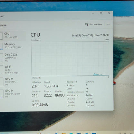The height and width of the screenshot is (134, 134).
Task: Click the Up time value 0:00:44:48
Action: (x=40, y=105)
